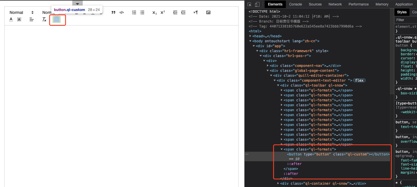Click the .ql-snow * selector in Styles
Screen dimensions: 417x187
[406, 89]
